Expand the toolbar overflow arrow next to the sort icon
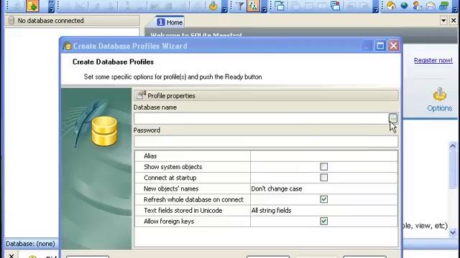The width and height of the screenshot is (460, 258). tap(264, 6)
